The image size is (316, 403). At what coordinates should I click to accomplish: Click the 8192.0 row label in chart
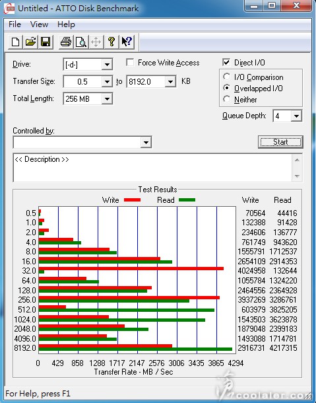[x=25, y=348]
